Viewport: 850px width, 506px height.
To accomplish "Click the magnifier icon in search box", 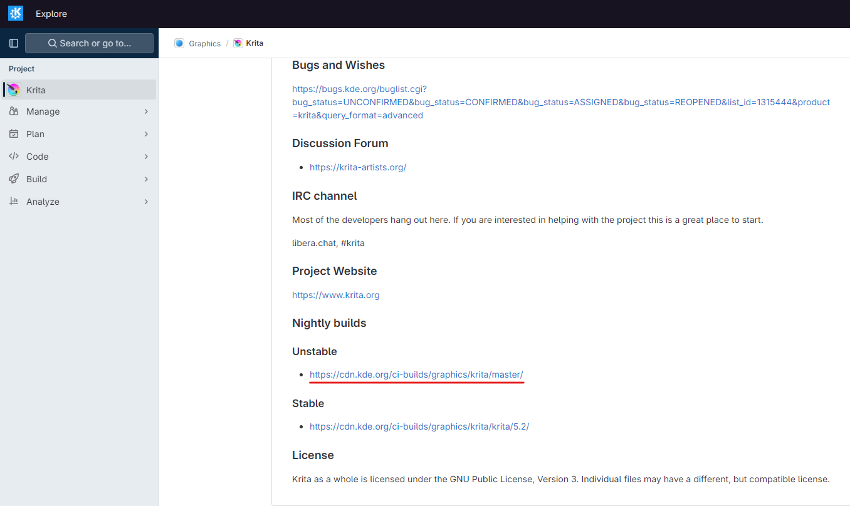I will coord(53,43).
